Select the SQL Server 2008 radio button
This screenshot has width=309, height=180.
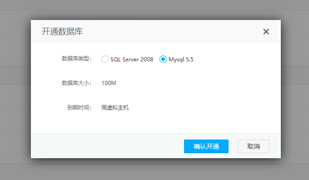point(105,59)
